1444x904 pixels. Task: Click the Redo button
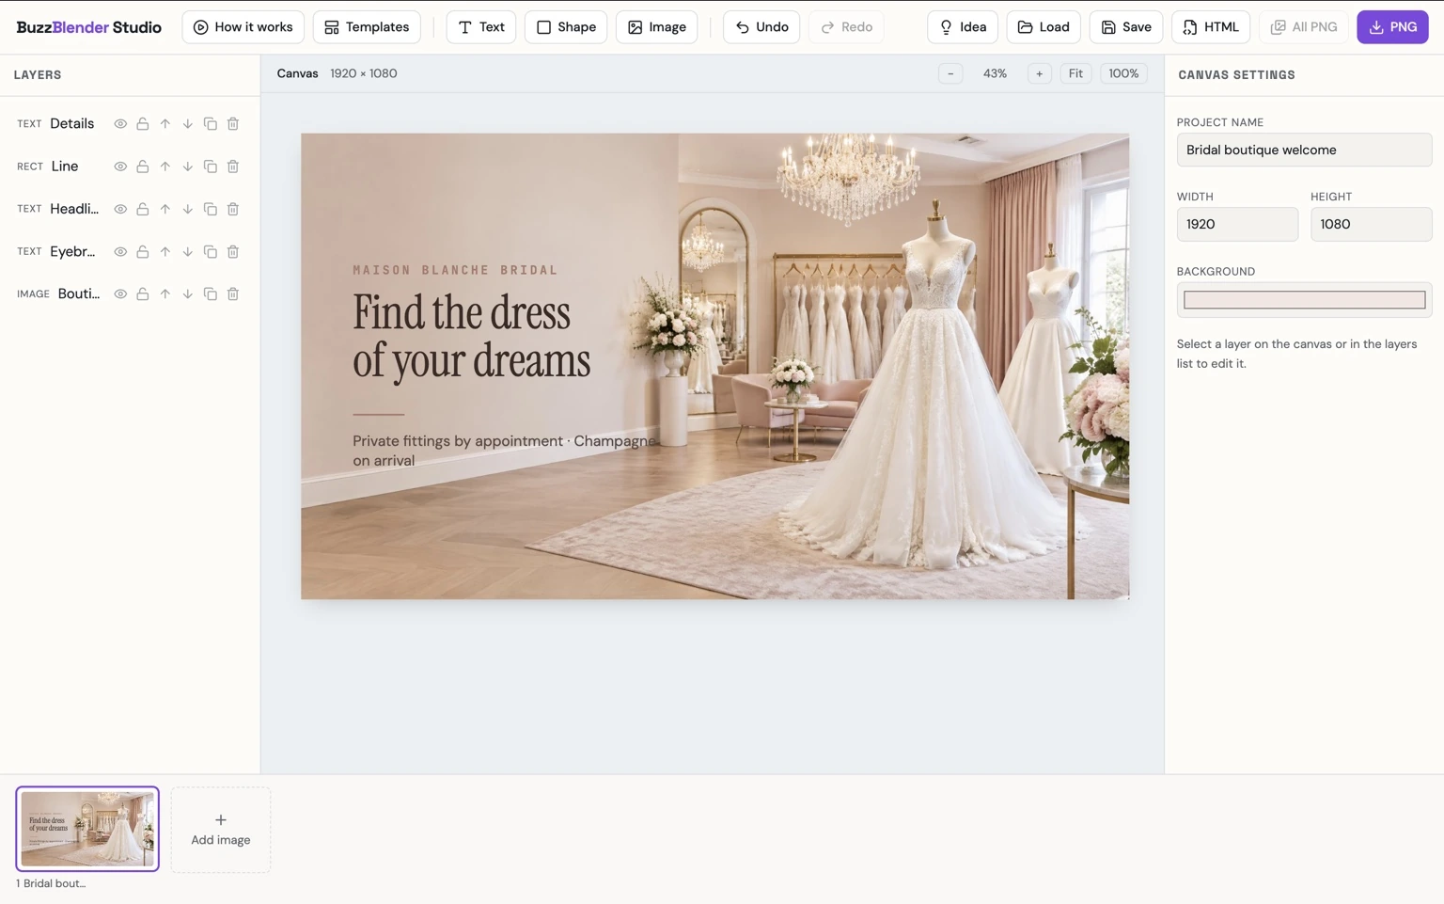point(846,27)
